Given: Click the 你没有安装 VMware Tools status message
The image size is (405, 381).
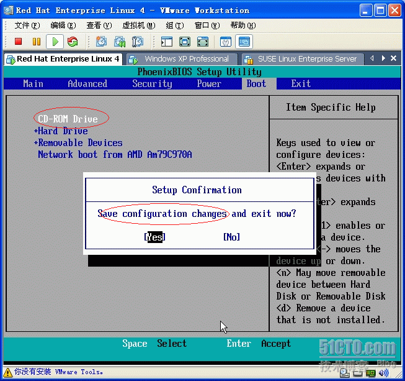Looking at the screenshot, I should point(59,372).
